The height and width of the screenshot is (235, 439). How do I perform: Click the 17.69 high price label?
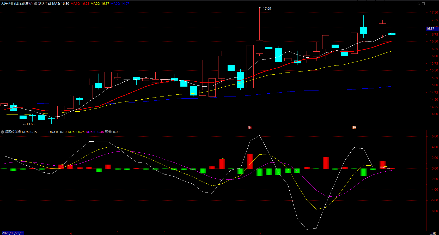pyautogui.click(x=267, y=9)
